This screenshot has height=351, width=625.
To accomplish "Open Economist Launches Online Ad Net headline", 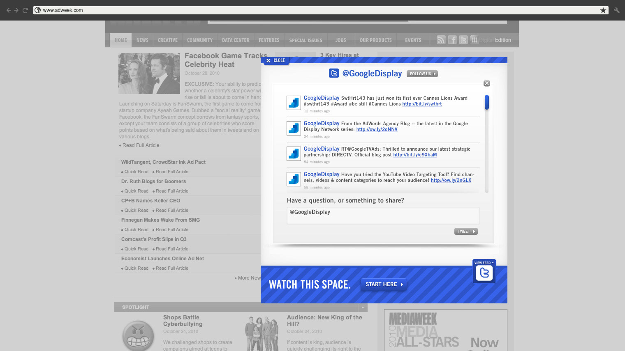I will coord(162,259).
